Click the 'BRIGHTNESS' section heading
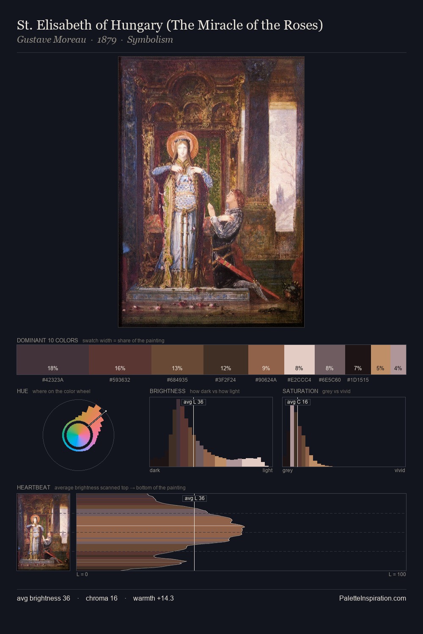Screen dimensions: 423x634 168,391
